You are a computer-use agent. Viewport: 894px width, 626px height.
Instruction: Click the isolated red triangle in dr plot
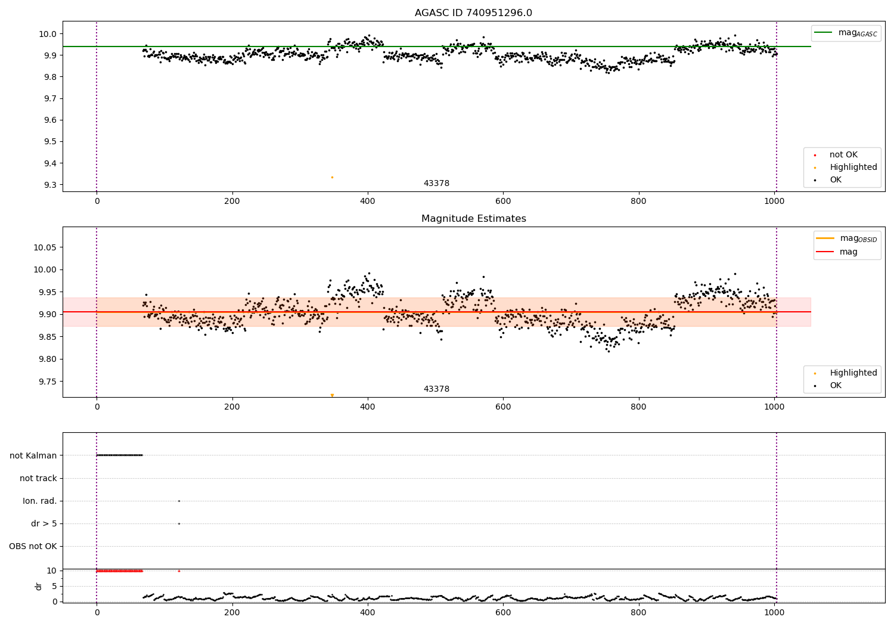(179, 571)
